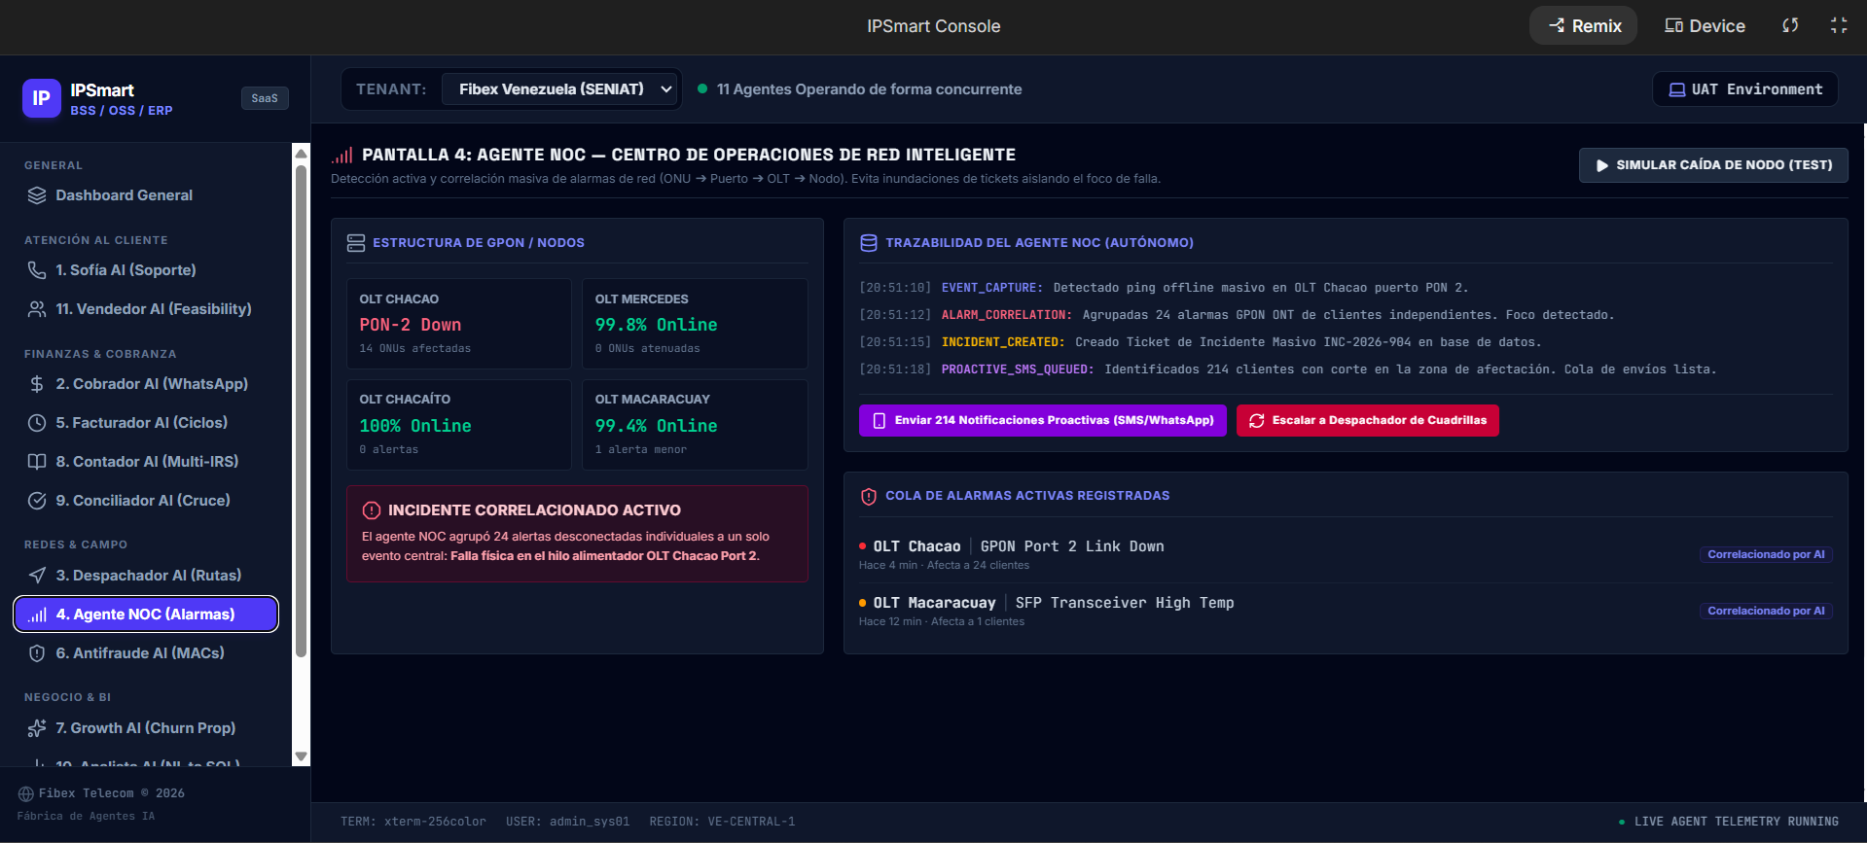This screenshot has width=1867, height=843.
Task: Select the OLT Macaracuay 99.4% Online card
Action: [695, 425]
